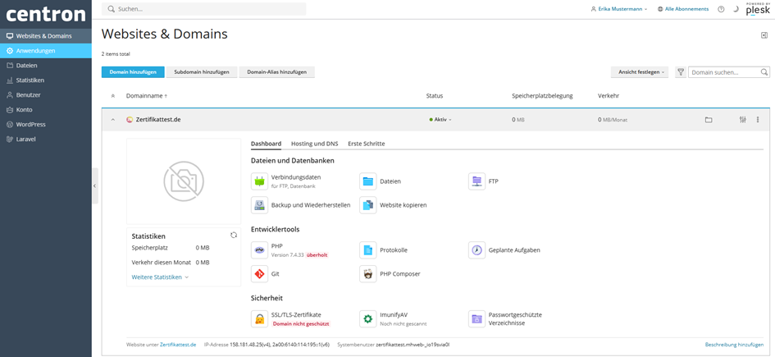Refresh the Statistiken panel
Image resolution: width=775 pixels, height=357 pixels.
pos(234,236)
